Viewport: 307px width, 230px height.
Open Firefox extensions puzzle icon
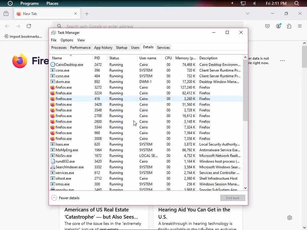289,26
